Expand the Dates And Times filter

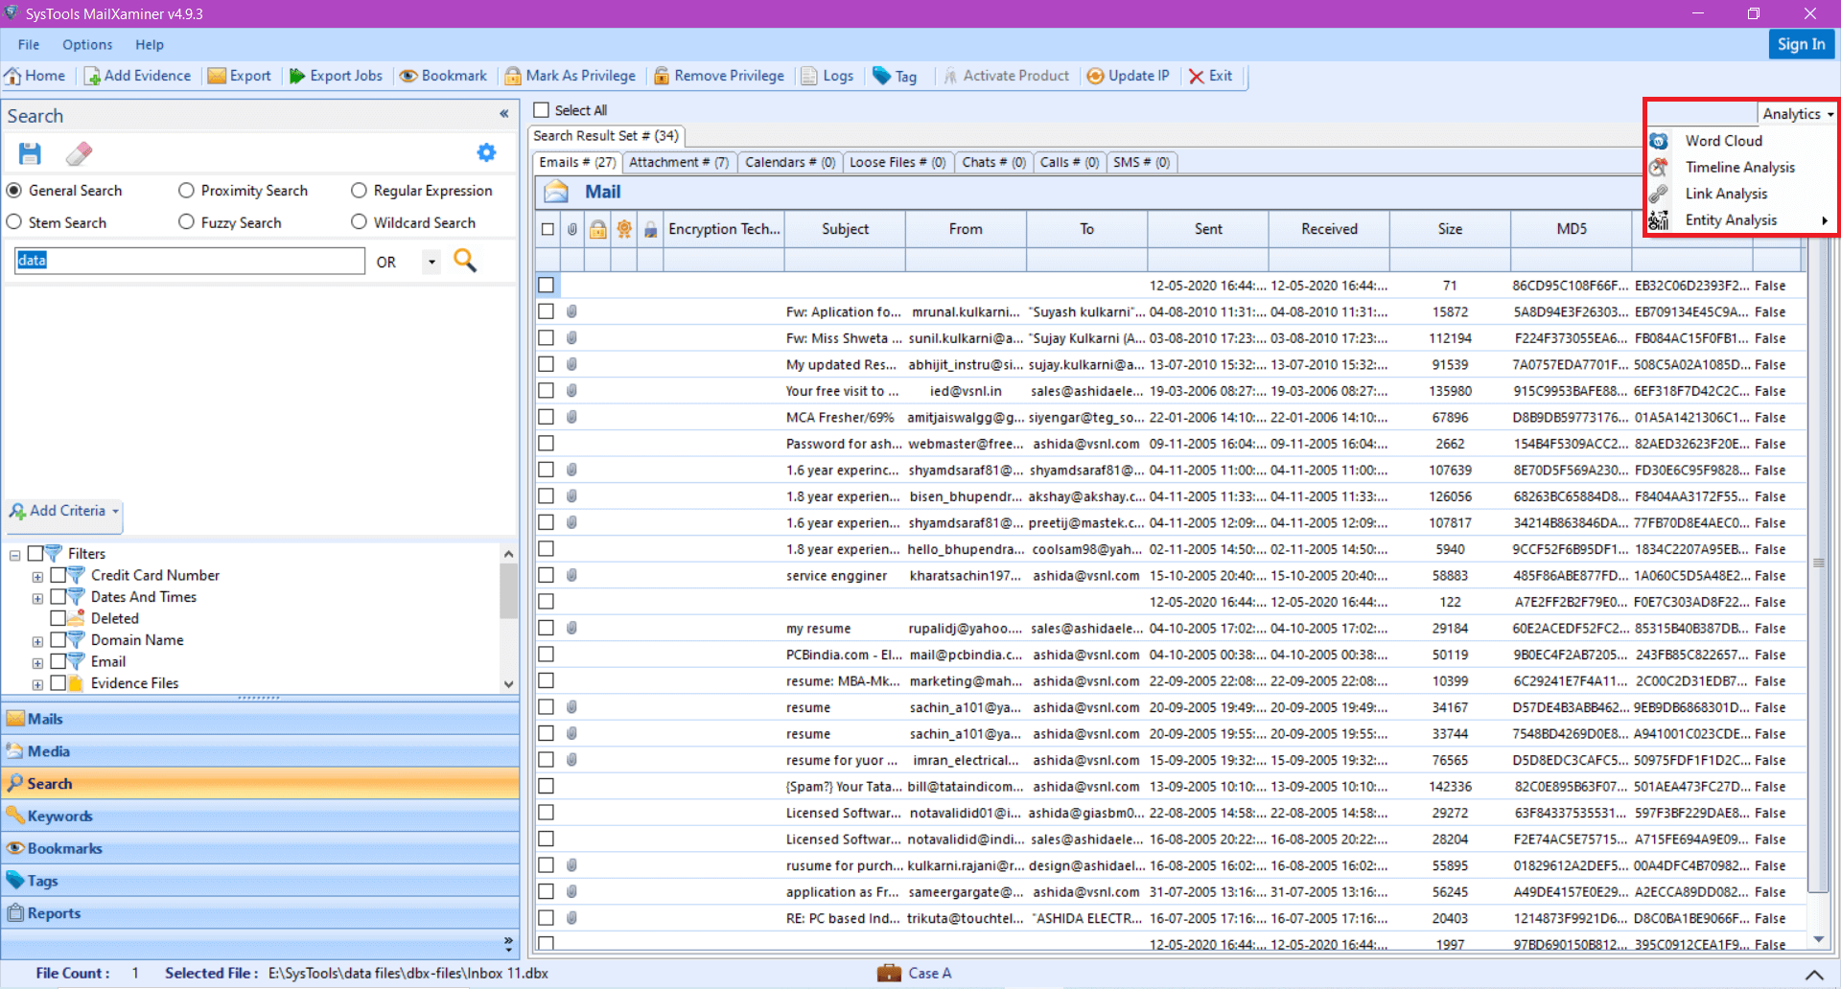click(37, 596)
